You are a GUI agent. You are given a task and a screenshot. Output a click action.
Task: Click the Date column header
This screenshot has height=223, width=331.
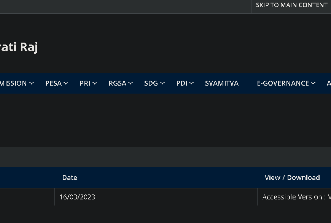(x=70, y=178)
